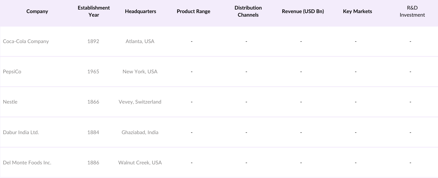The image size is (438, 178).
Task: Click the Key Markets column header
Action: point(357,11)
